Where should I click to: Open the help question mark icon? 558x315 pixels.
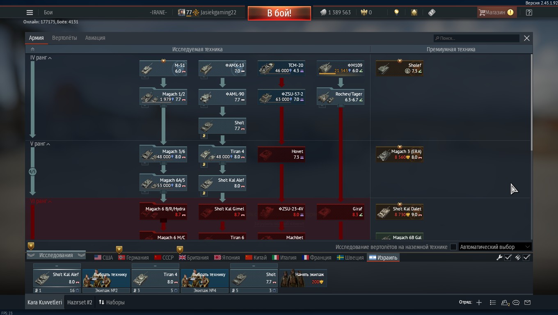(x=529, y=12)
